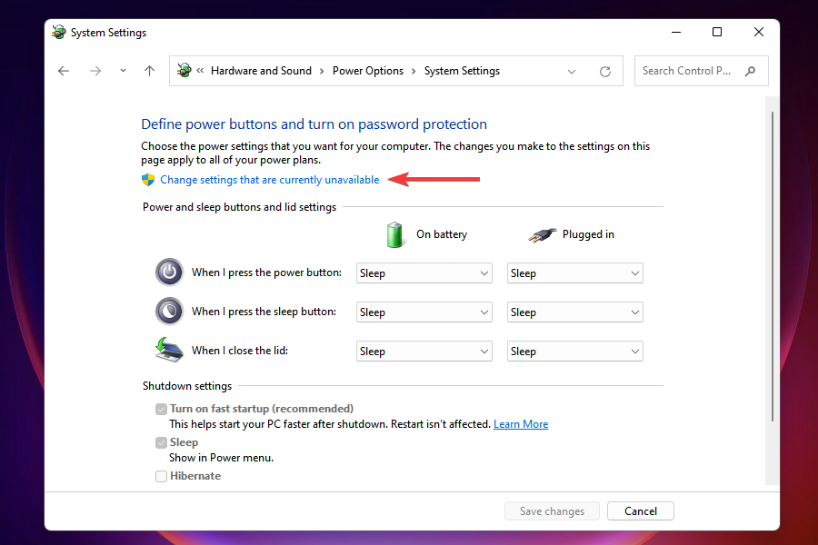The height and width of the screenshot is (545, 818).
Task: Open recent locations chevron beside forward arrow
Action: point(123,71)
